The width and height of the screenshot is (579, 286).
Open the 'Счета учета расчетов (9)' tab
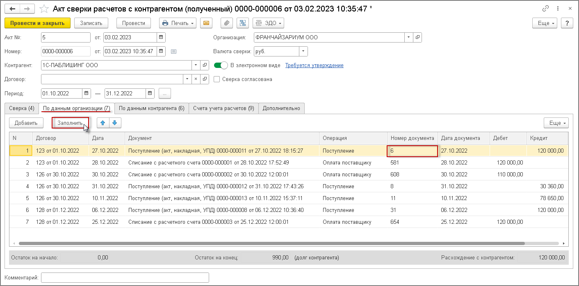(x=223, y=108)
